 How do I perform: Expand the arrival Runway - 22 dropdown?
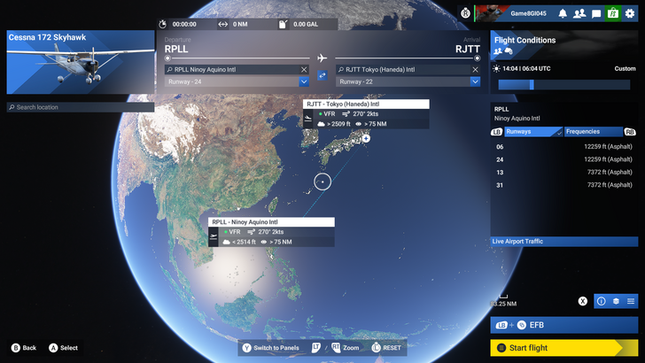pos(475,81)
